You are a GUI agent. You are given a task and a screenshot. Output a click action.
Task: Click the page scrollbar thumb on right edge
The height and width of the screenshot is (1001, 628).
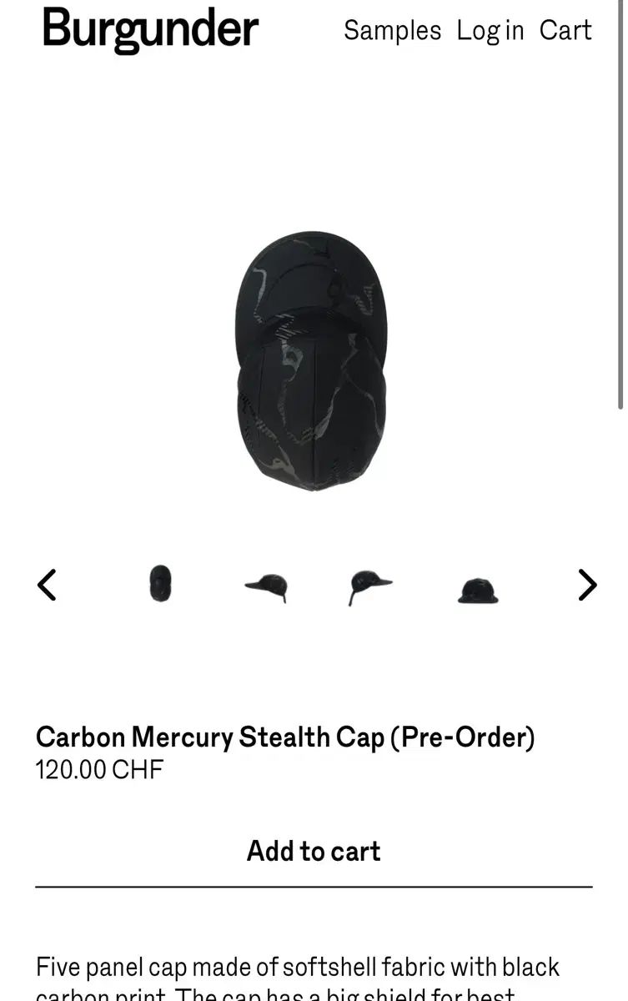click(x=620, y=204)
